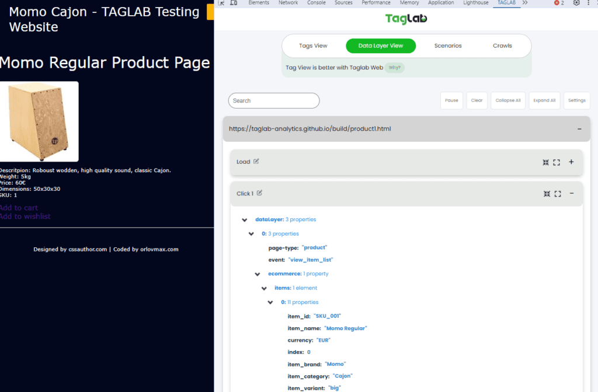Collapse the '0: 3 properties' node
This screenshot has width=598, height=392.
pyautogui.click(x=251, y=234)
